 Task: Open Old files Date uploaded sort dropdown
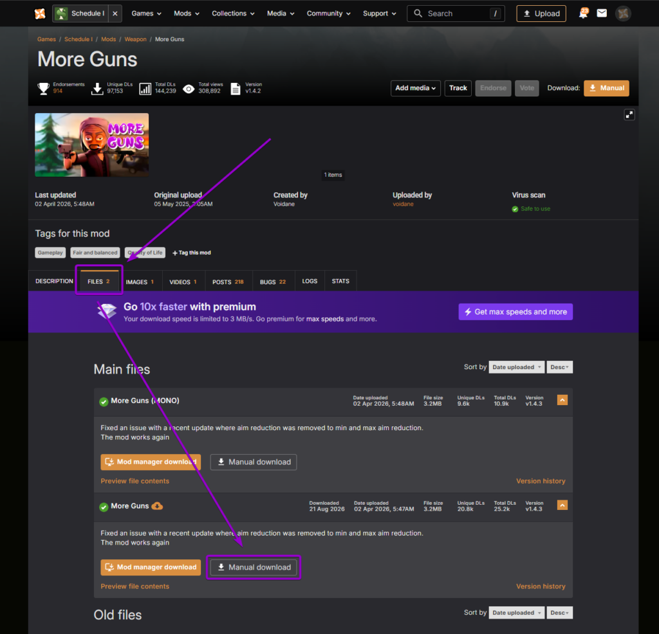517,613
